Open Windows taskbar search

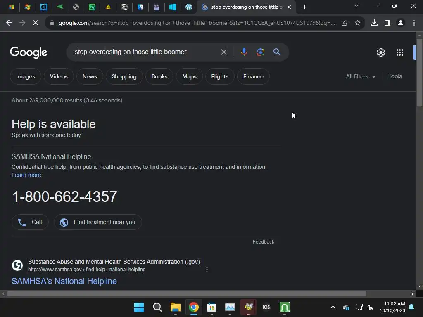(x=157, y=307)
